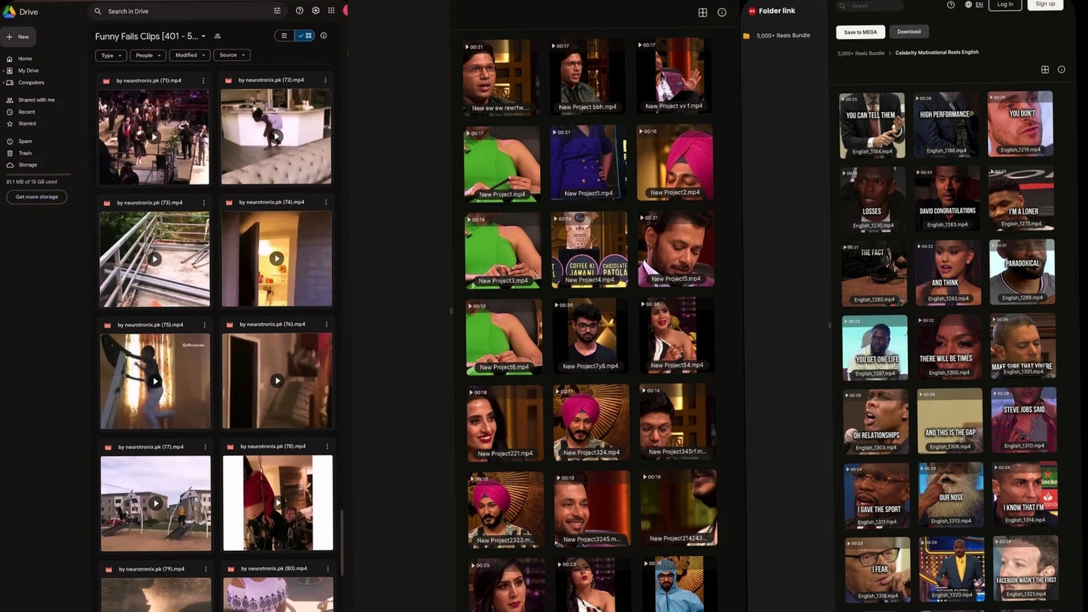
Task: Open the Source filter dropdown
Action: coord(232,55)
